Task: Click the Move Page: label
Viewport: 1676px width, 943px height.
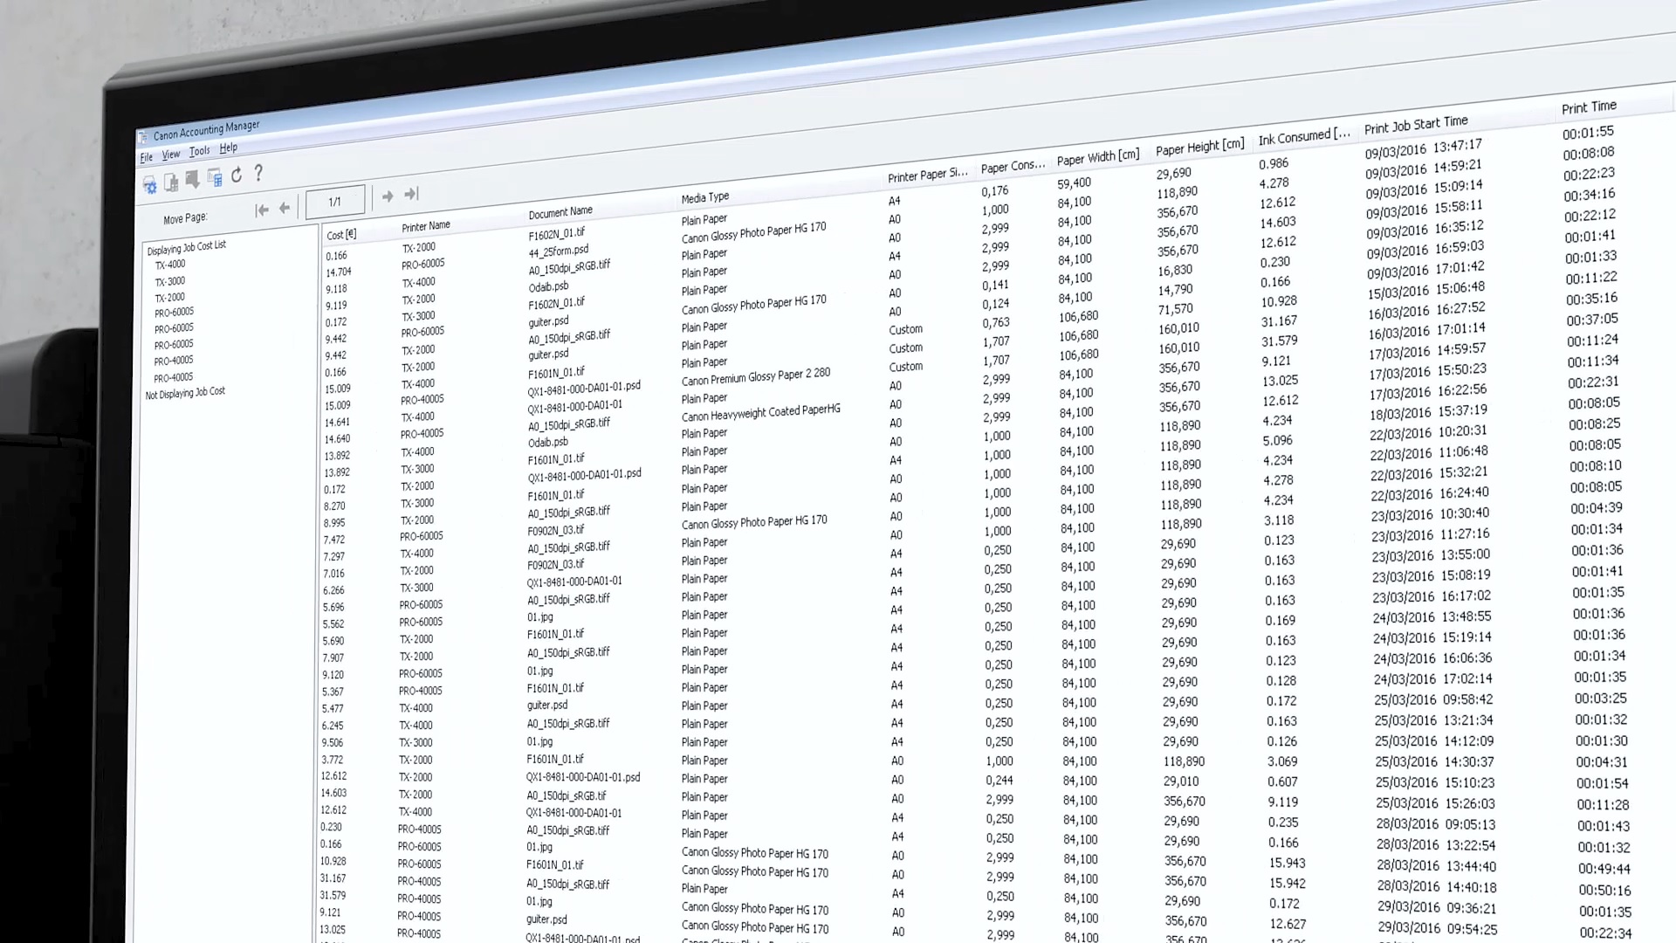Action: pos(185,218)
